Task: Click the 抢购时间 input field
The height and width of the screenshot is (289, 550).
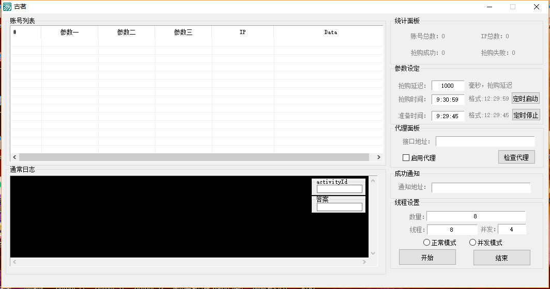Action: (x=448, y=99)
